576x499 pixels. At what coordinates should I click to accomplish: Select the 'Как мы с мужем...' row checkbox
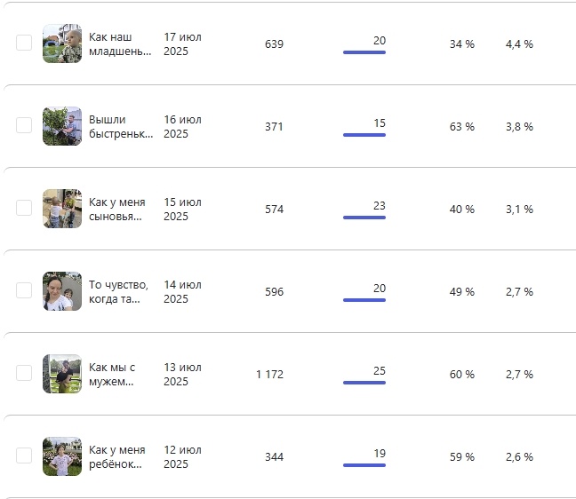click(x=24, y=374)
